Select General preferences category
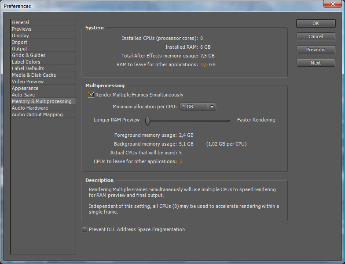This screenshot has width=345, height=264. 21,22
